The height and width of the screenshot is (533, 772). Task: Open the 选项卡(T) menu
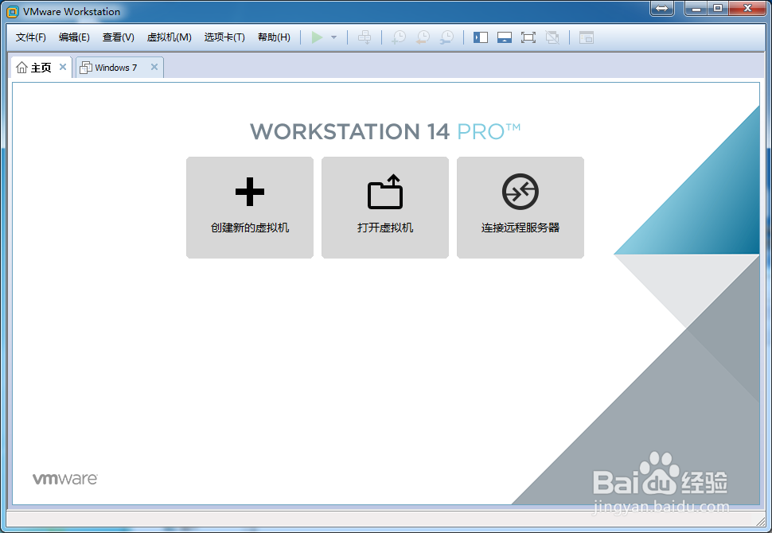[x=224, y=37]
